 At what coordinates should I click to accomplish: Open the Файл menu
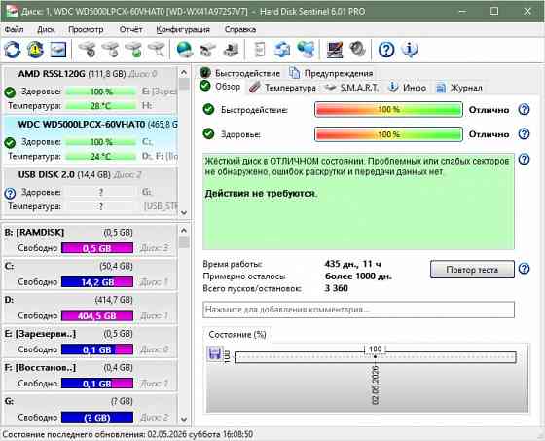pos(14,29)
